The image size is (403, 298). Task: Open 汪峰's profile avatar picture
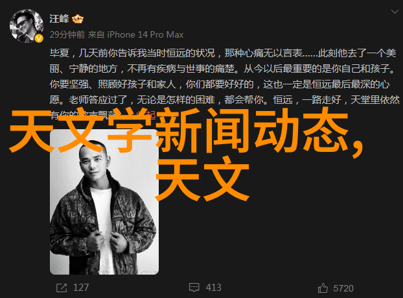(26, 26)
